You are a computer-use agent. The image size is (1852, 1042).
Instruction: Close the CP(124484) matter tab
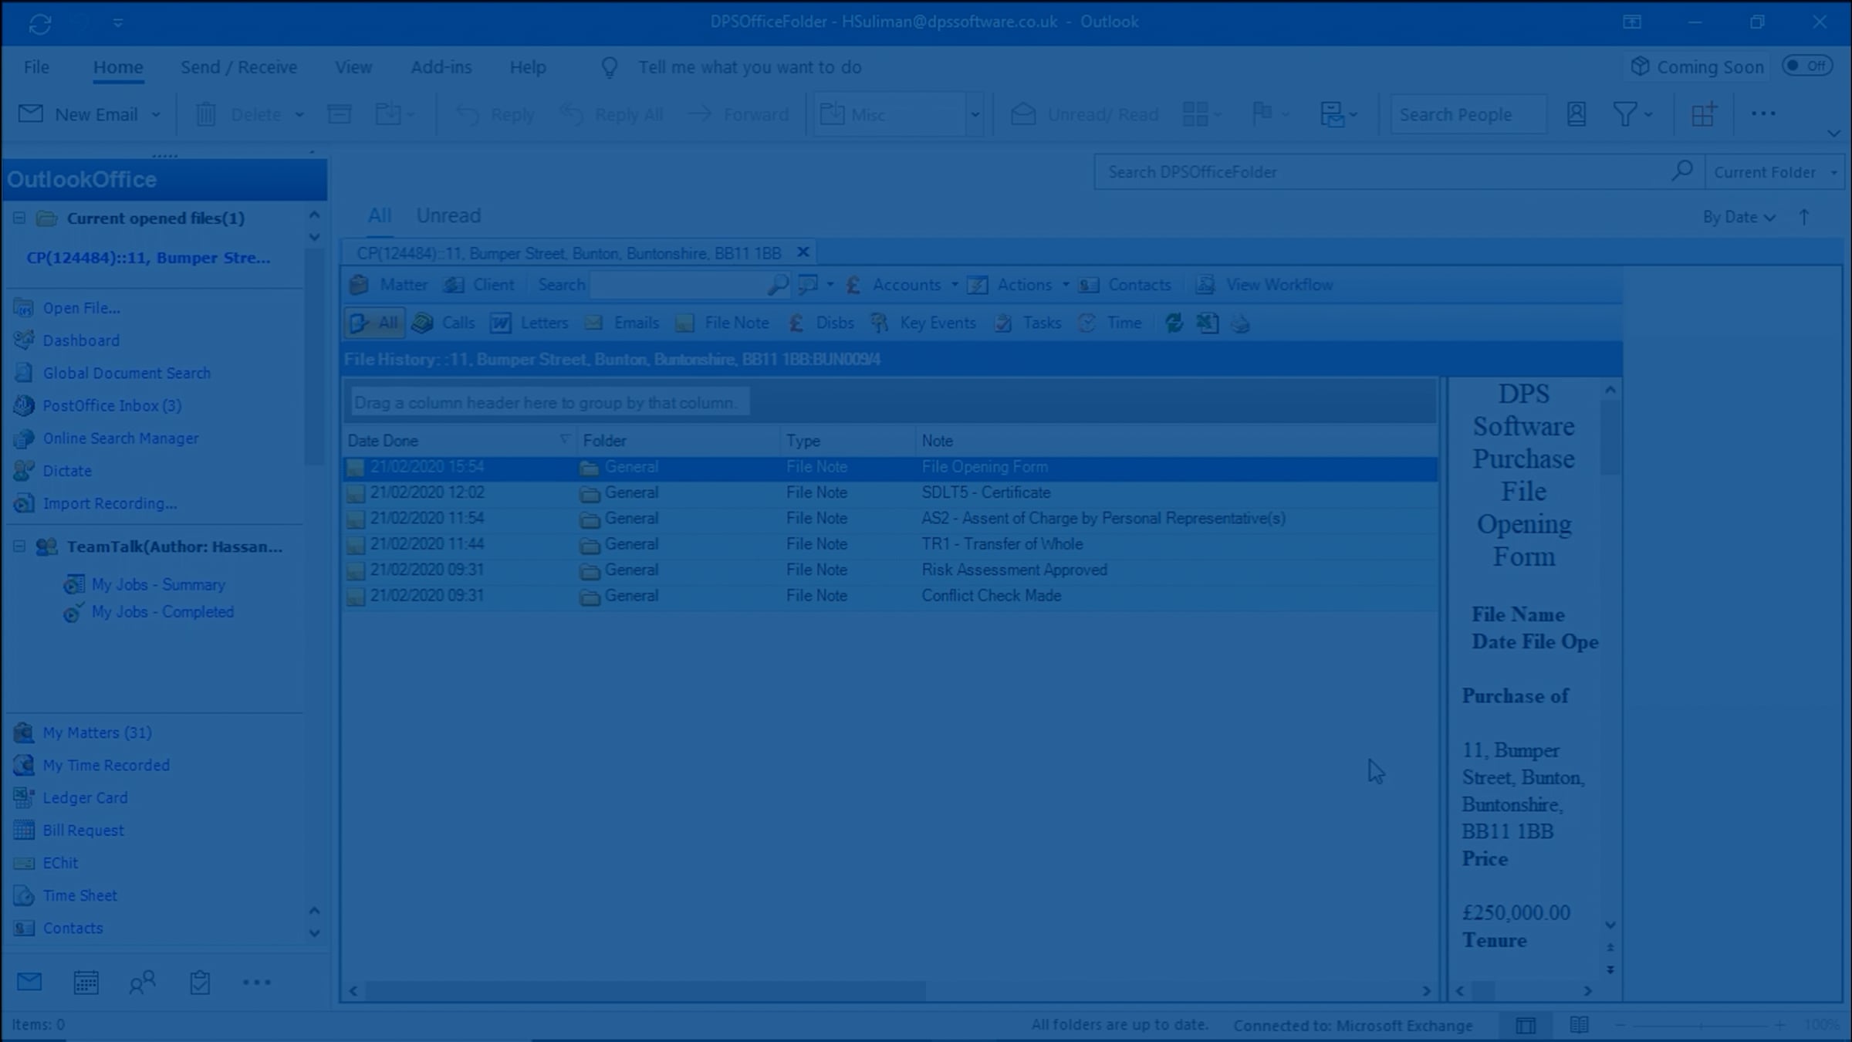803,252
